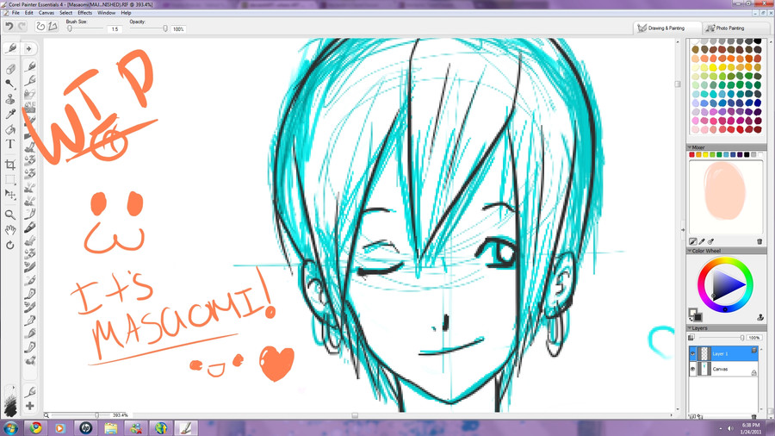
Task: Select the Mixer apply color brush icon
Action: [x=693, y=242]
